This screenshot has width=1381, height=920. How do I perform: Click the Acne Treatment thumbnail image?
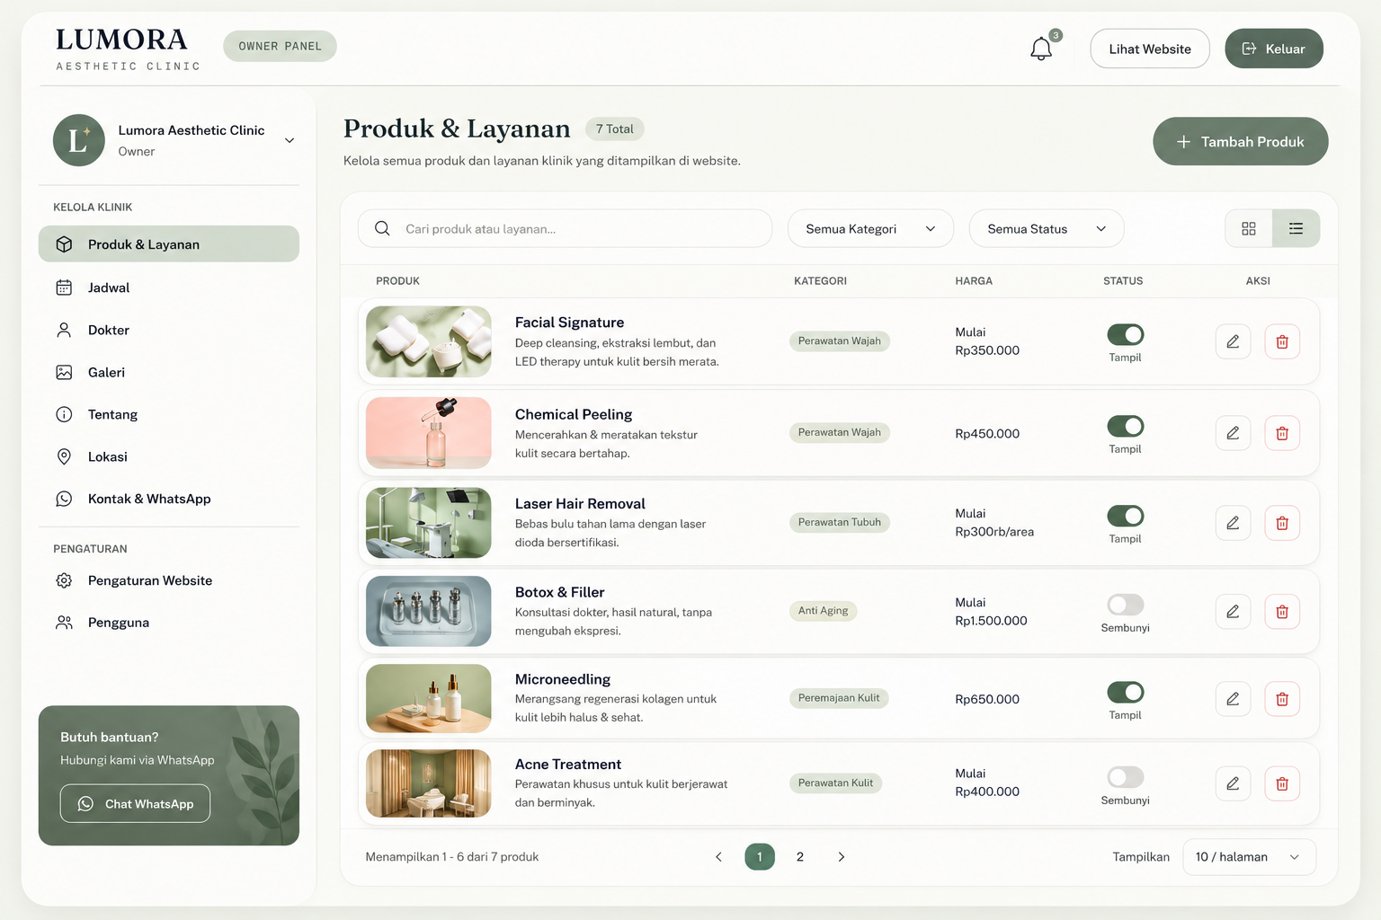(x=429, y=783)
